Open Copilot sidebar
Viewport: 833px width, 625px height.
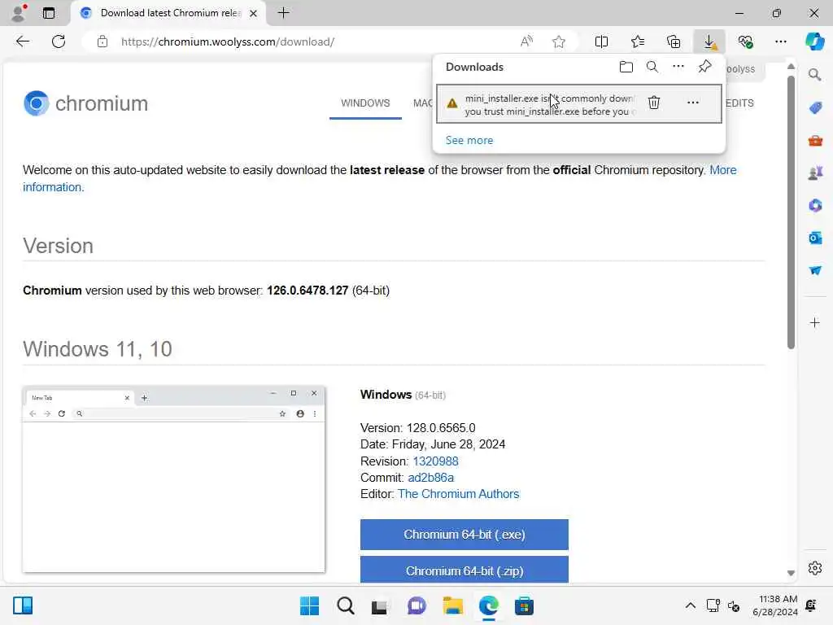click(814, 42)
